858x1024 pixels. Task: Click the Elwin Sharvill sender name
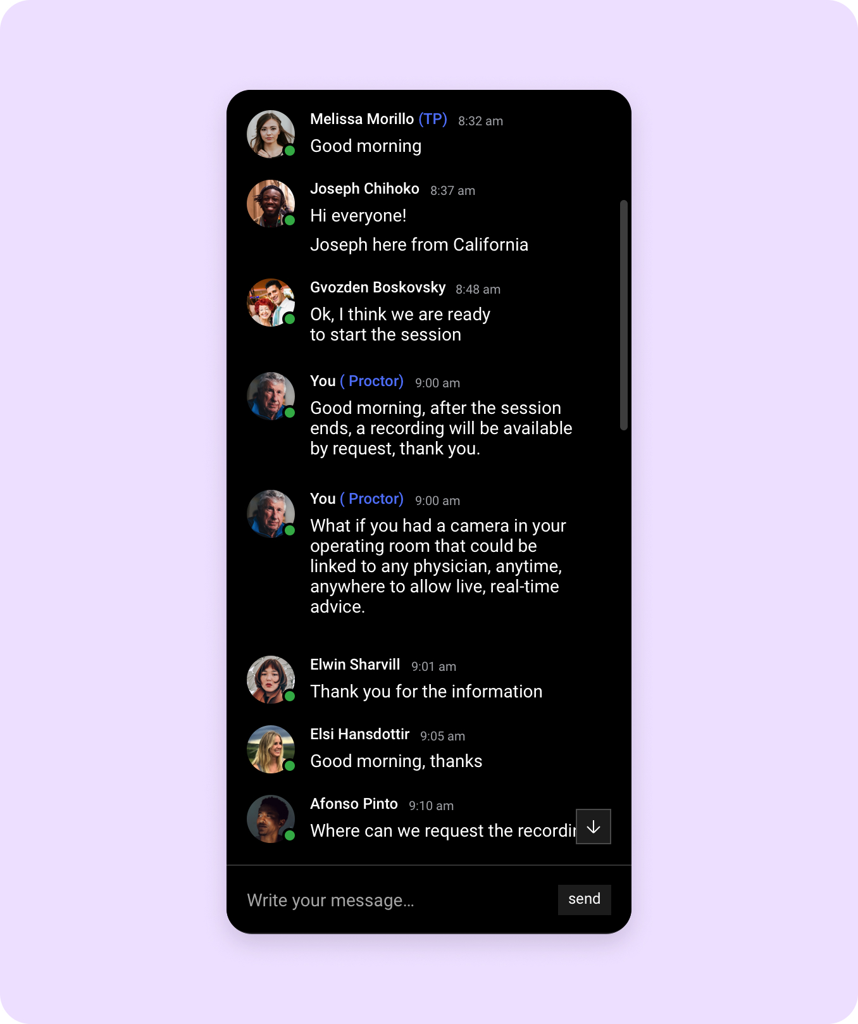355,665
